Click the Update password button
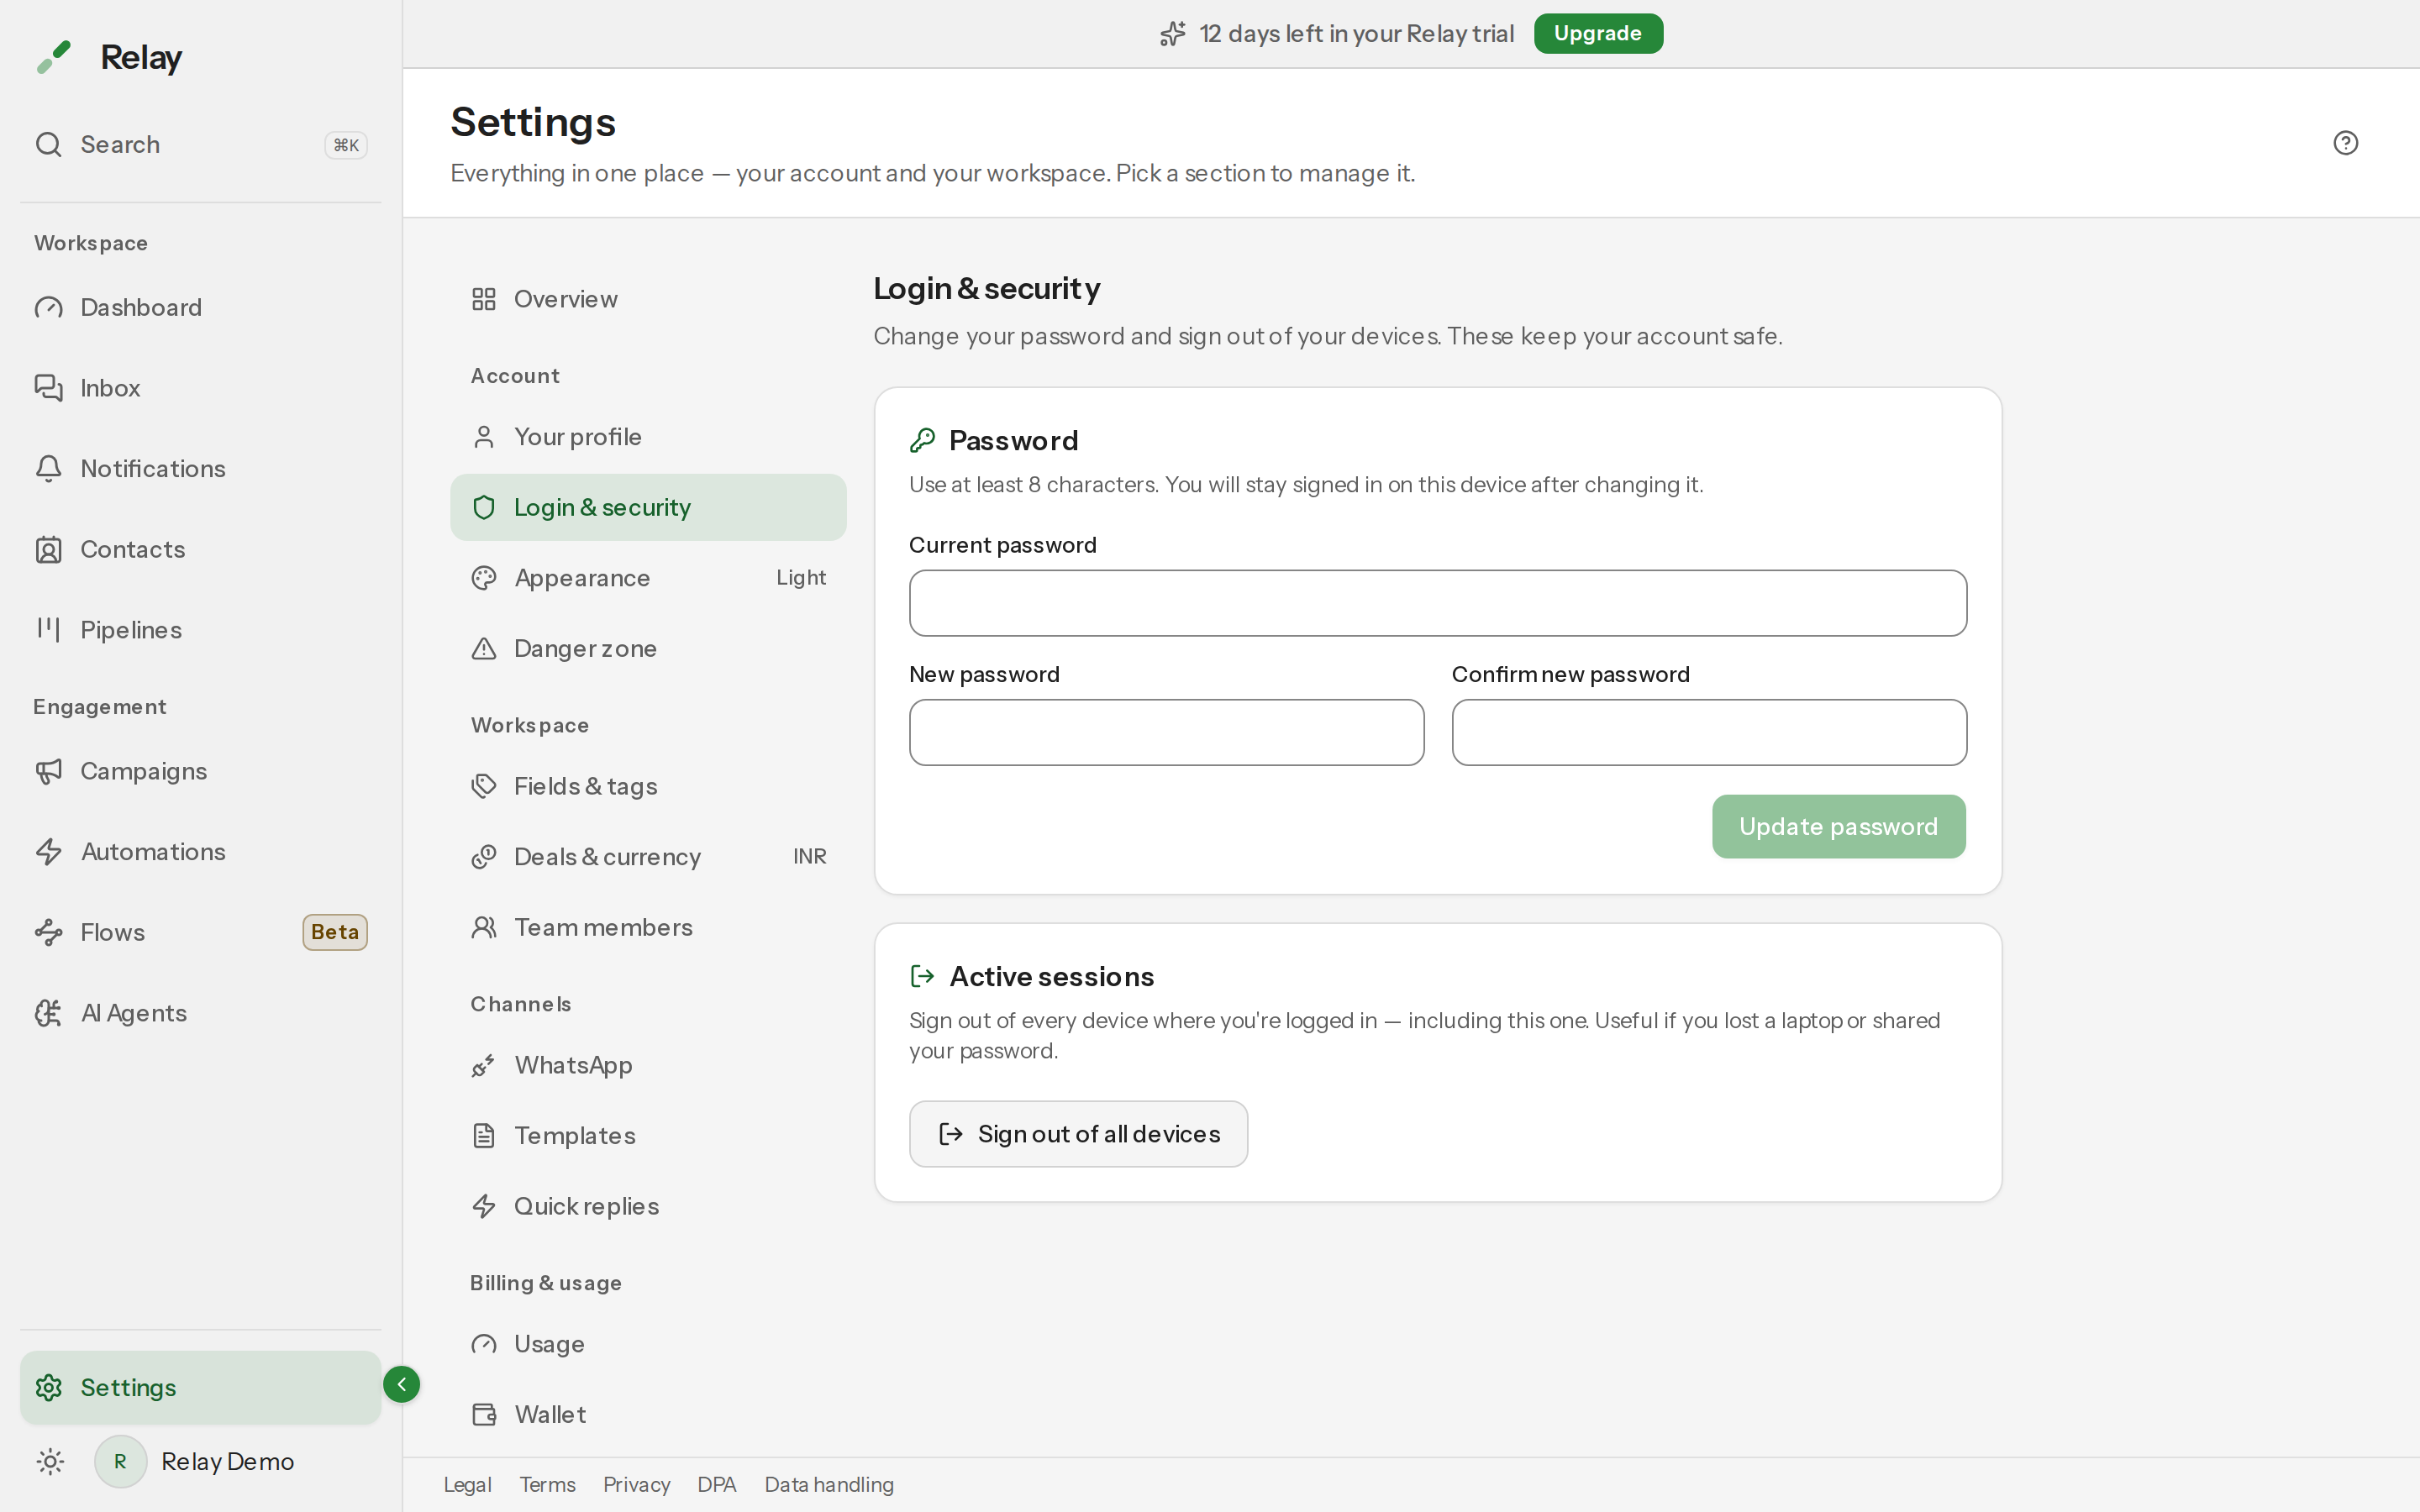This screenshot has height=1512, width=2420. pos(1838,826)
